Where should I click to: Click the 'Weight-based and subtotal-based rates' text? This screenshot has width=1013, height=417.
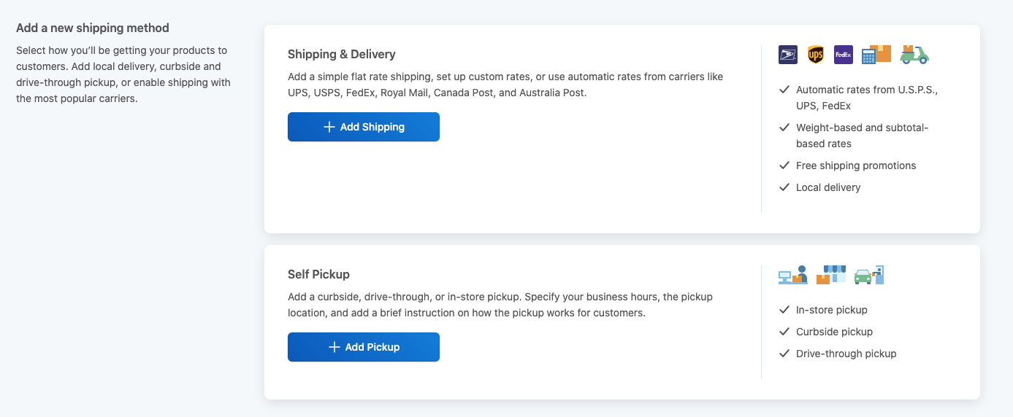(x=862, y=136)
